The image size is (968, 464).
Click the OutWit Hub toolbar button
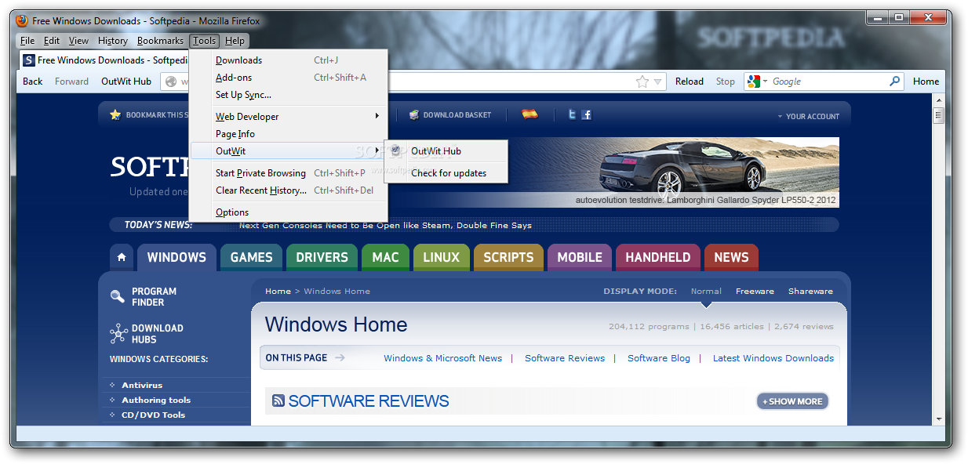(x=126, y=82)
